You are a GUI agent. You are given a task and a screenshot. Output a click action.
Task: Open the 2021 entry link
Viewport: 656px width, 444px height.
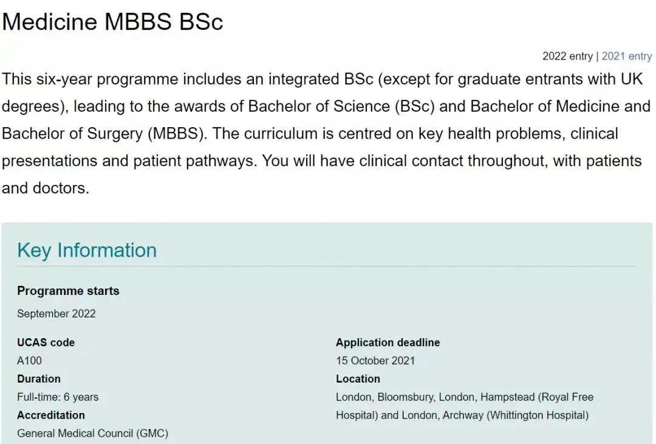coord(626,56)
